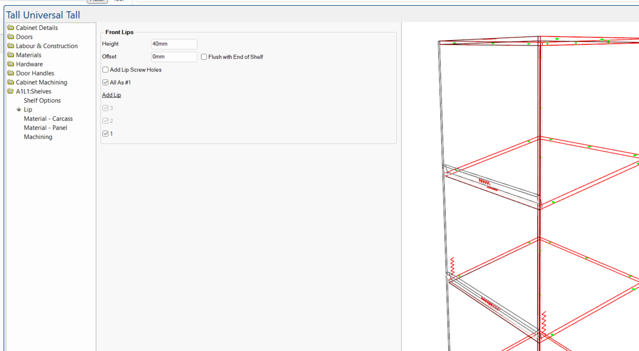Viewport: 639px width, 351px height.
Task: Click the A1L1:Shelves folder icon
Action: tap(11, 91)
